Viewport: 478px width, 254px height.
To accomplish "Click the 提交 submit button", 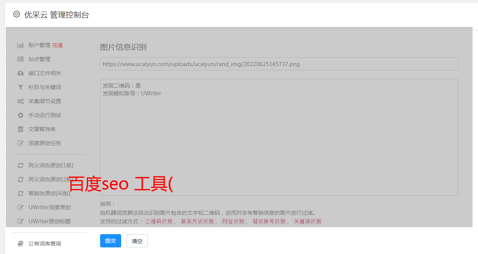I will tap(111, 241).
